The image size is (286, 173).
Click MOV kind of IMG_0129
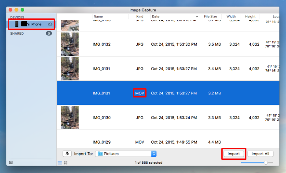139,142
